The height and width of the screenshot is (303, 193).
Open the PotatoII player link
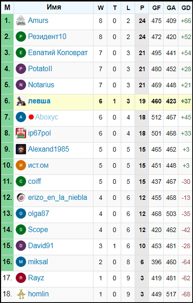click(x=40, y=68)
